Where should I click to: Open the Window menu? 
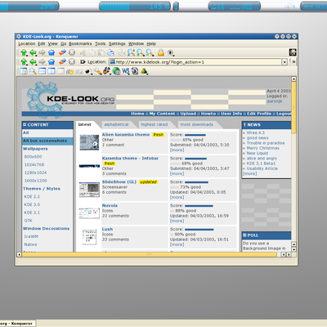pos(136,43)
